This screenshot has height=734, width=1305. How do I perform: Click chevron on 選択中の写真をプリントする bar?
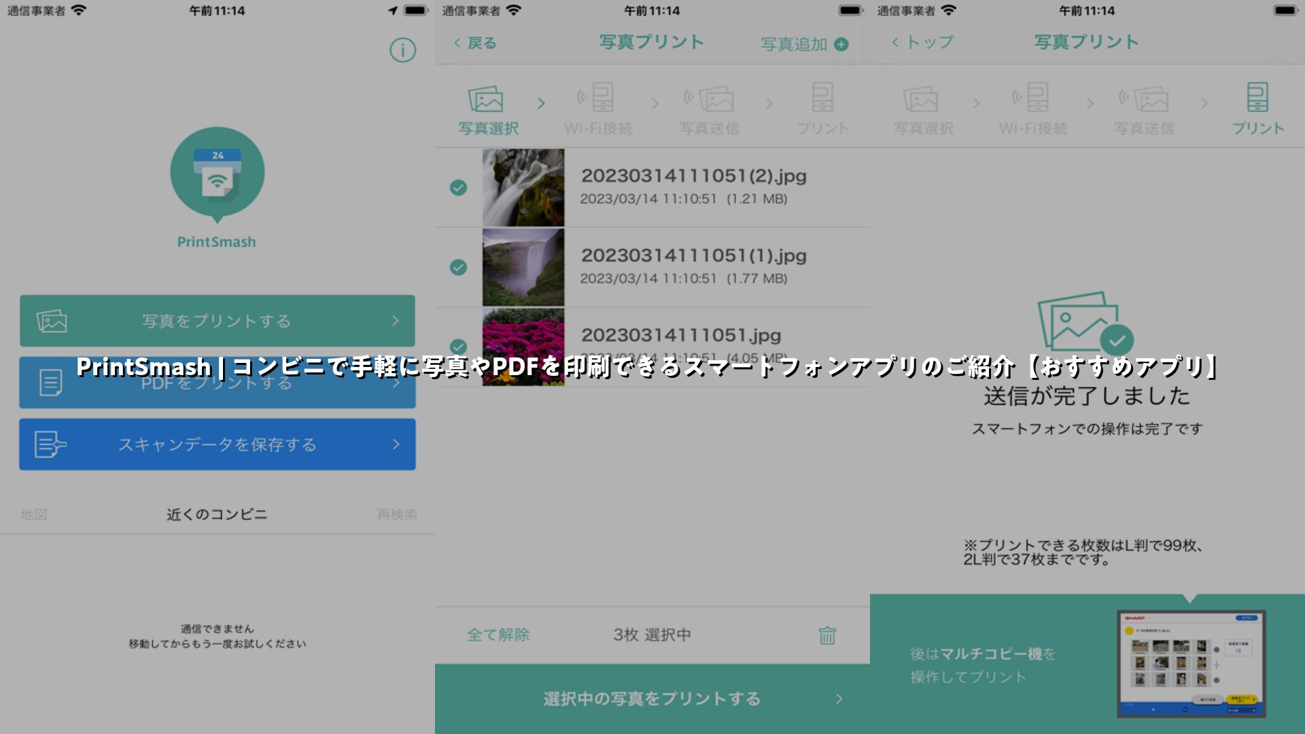tap(839, 699)
